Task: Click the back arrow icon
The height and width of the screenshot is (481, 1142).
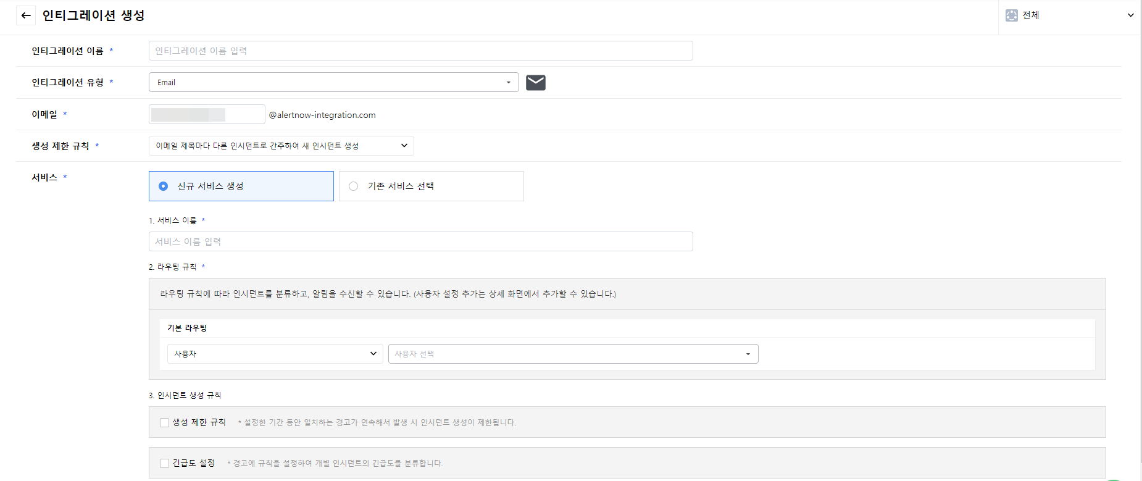Action: point(26,15)
